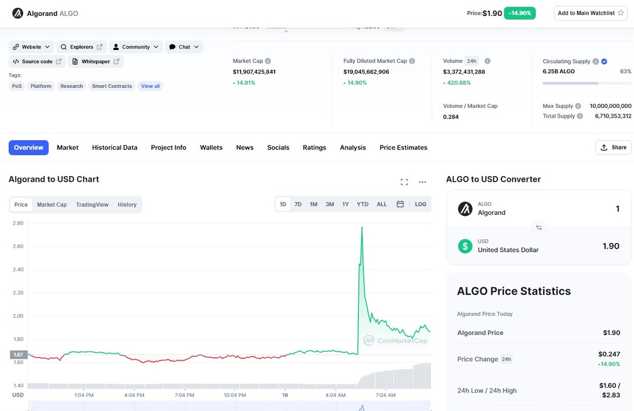634x411 pixels.
Task: Swap converter currencies with arrows icon
Action: pos(539,227)
